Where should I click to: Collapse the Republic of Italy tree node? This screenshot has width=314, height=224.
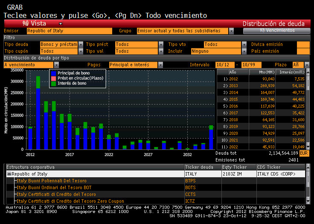(9, 174)
